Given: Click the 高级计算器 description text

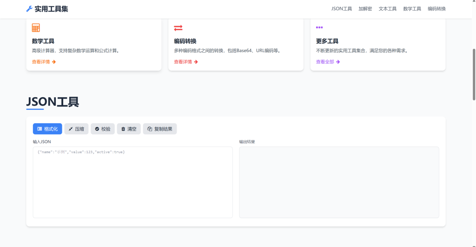Looking at the screenshot, I should 76,51.
